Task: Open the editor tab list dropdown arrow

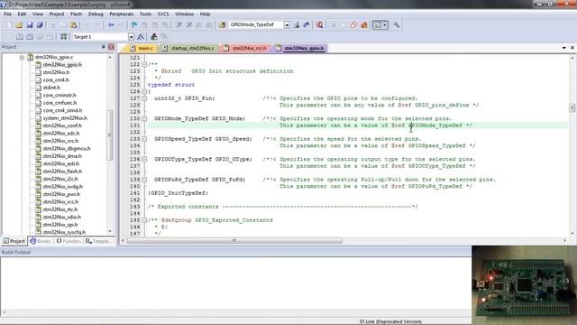Action: coord(564,48)
